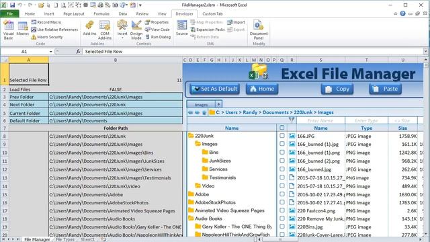Click the Copy button
This screenshot has height=242, width=430.
(337, 89)
